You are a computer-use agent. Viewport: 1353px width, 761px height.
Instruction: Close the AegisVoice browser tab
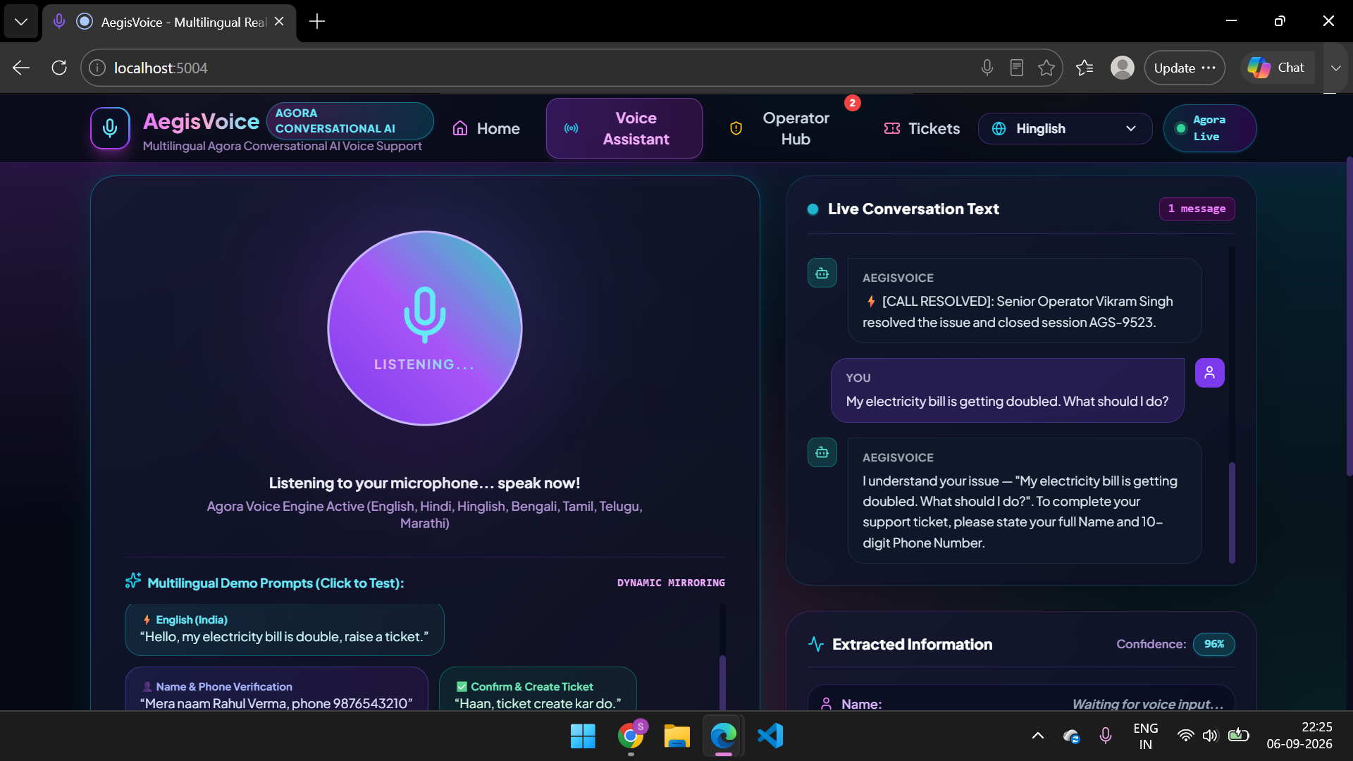(279, 21)
